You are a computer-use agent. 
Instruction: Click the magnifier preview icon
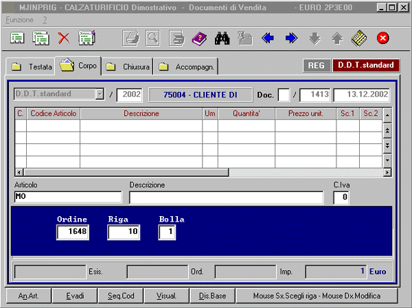pyautogui.click(x=153, y=38)
